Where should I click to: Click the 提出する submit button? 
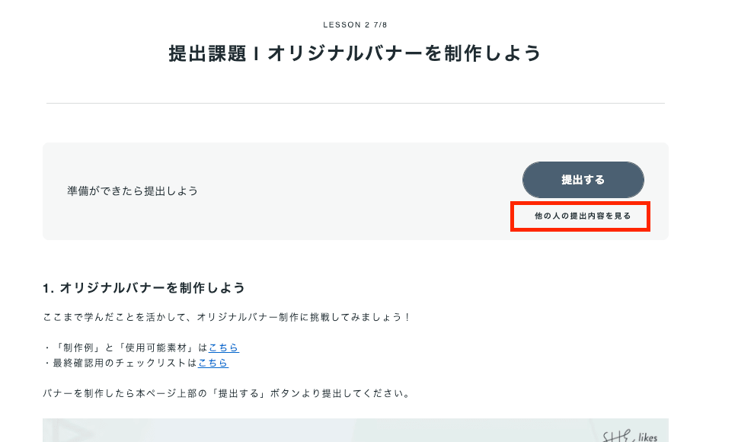pos(583,180)
